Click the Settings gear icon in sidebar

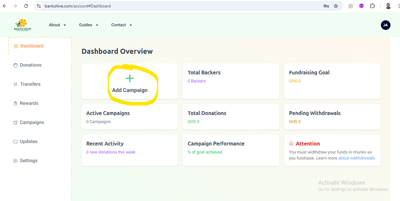point(16,161)
